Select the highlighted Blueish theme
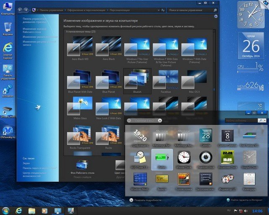The height and width of the screenshot is (215, 269). (137, 81)
